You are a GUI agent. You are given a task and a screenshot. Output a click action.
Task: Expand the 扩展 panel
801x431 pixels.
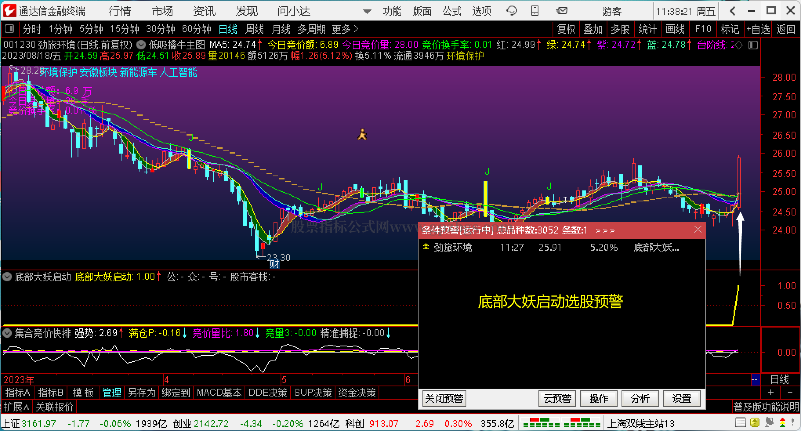tap(16, 407)
